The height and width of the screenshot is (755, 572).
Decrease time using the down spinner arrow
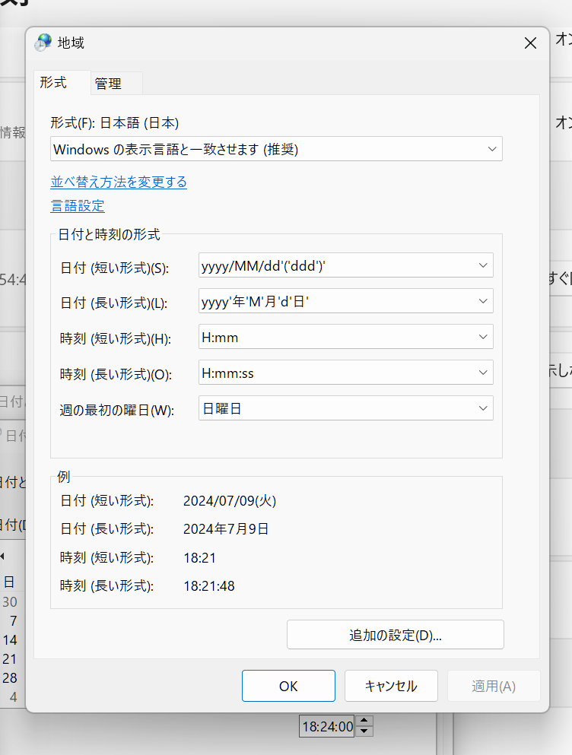365,731
